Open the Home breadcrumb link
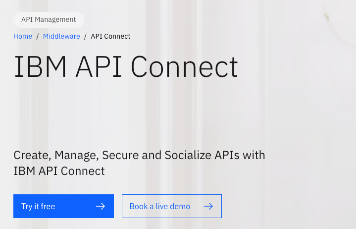This screenshot has width=356, height=229. tap(23, 36)
